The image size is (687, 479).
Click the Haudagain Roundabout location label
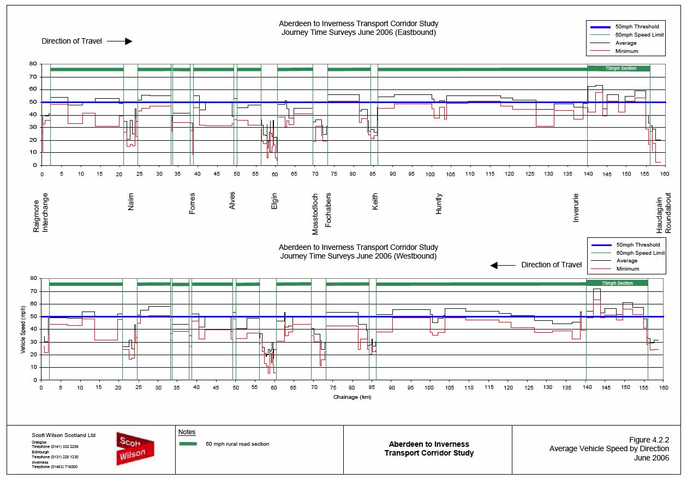[664, 215]
